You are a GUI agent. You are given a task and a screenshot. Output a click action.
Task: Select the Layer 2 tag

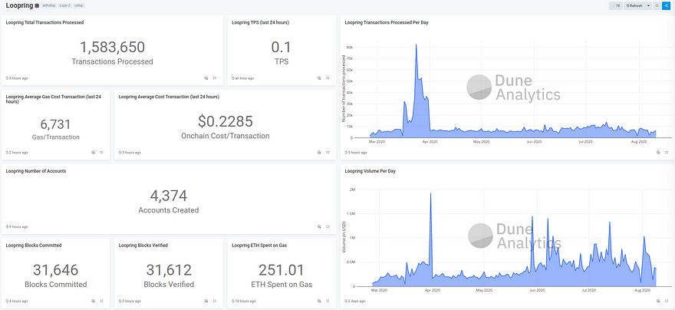[64, 5]
